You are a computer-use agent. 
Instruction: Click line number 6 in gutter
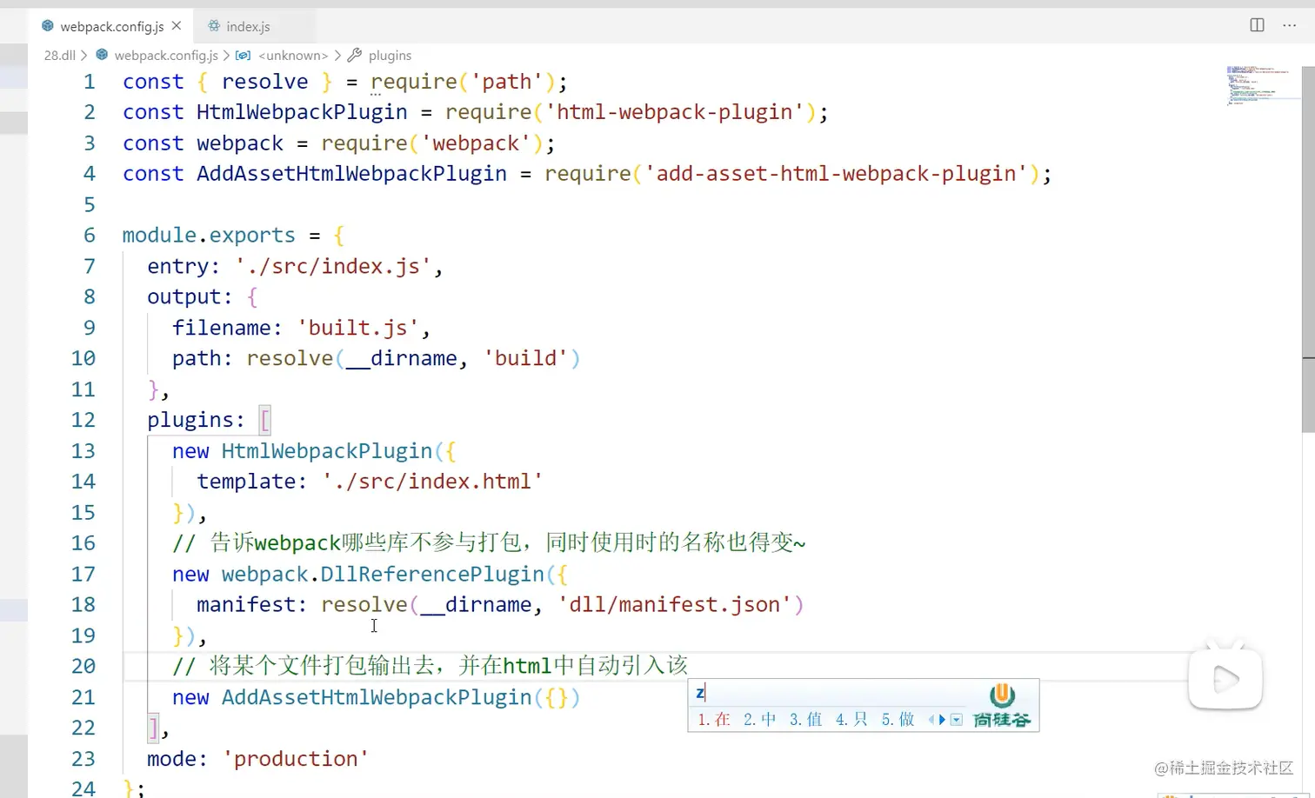click(89, 236)
